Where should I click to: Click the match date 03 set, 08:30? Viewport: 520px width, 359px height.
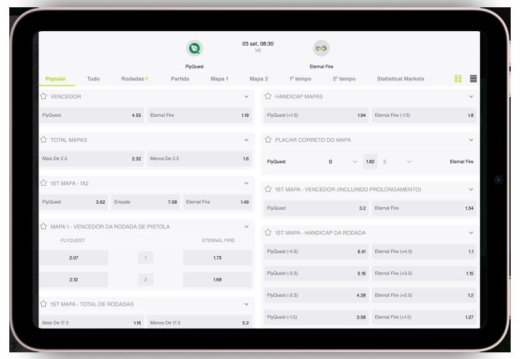click(x=258, y=44)
